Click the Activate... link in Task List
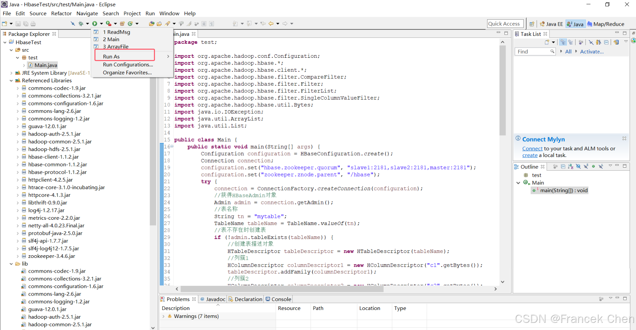The width and height of the screenshot is (636, 330). (x=591, y=52)
